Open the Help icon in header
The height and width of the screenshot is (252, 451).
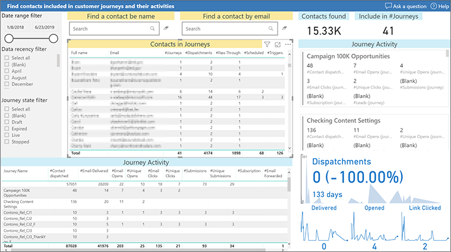pyautogui.click(x=433, y=6)
